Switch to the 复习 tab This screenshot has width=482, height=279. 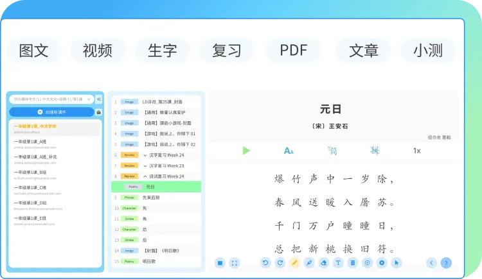pyautogui.click(x=227, y=50)
